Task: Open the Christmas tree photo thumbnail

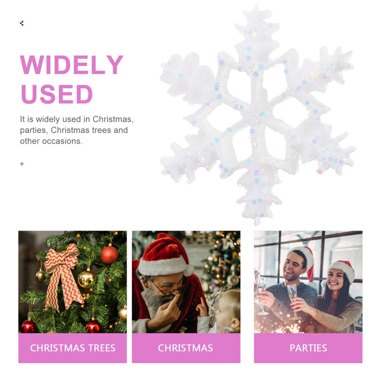Action: (x=73, y=282)
